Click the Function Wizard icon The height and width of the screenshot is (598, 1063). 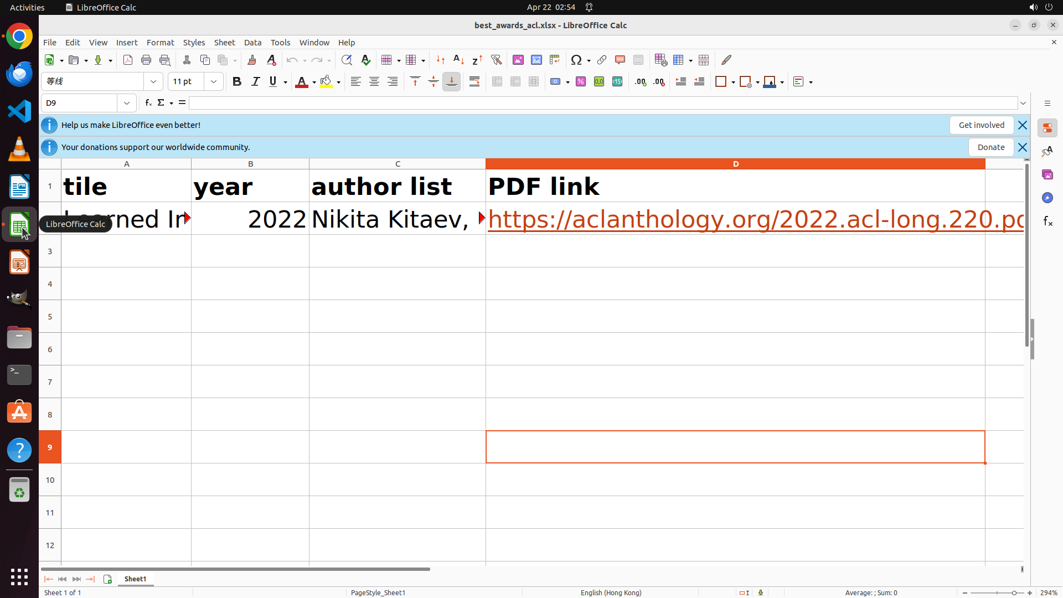[x=148, y=103]
